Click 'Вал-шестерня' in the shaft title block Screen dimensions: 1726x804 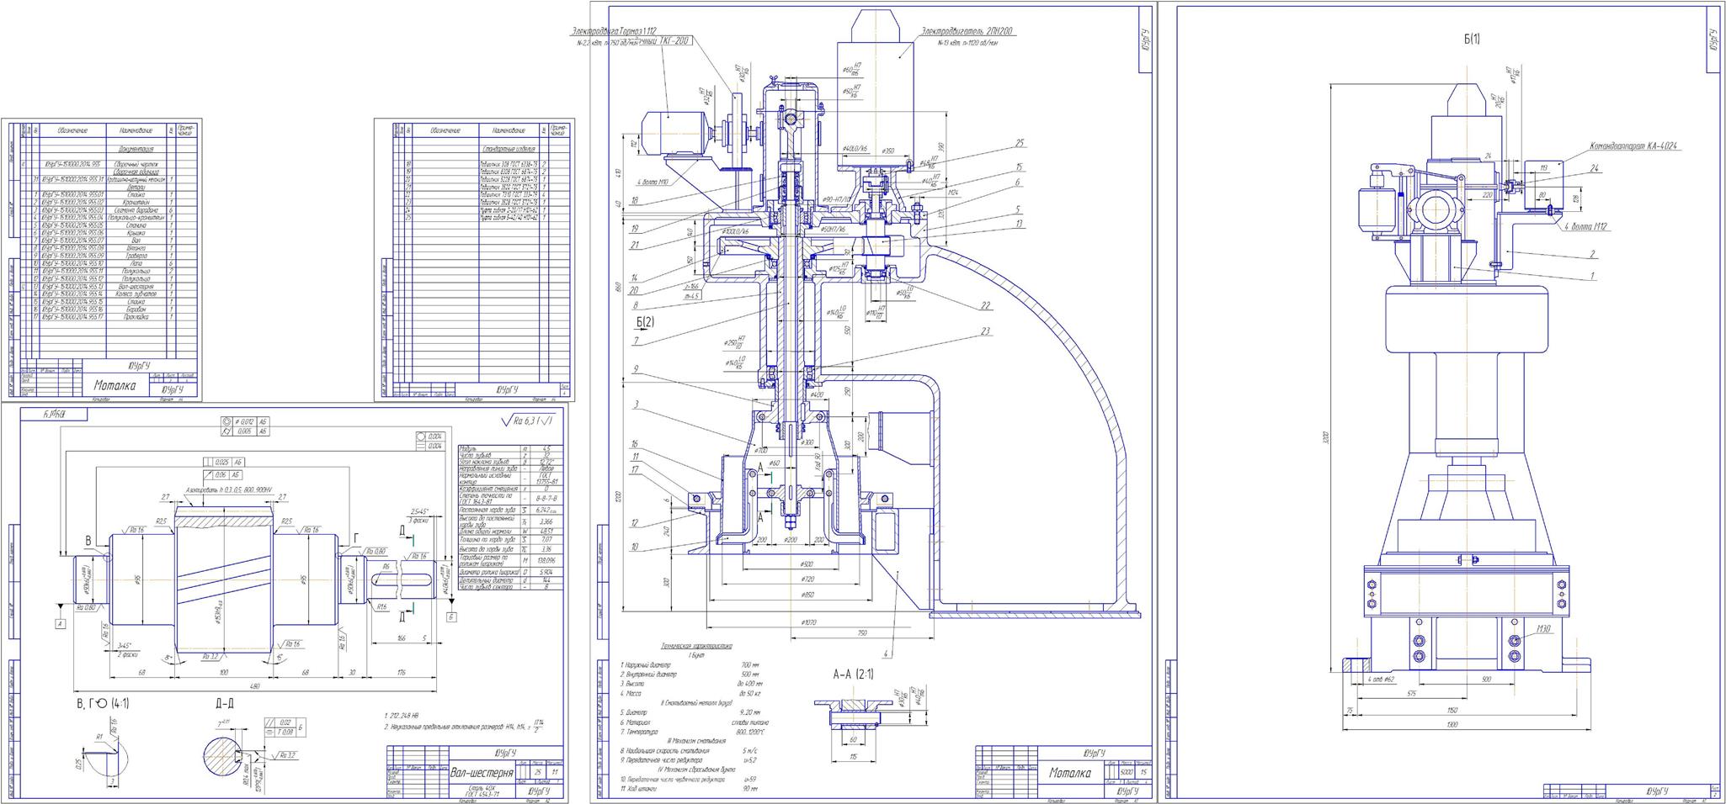[482, 773]
